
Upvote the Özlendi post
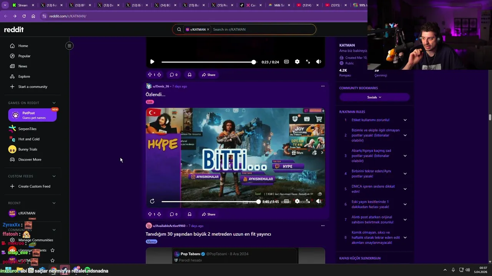pyautogui.click(x=150, y=214)
